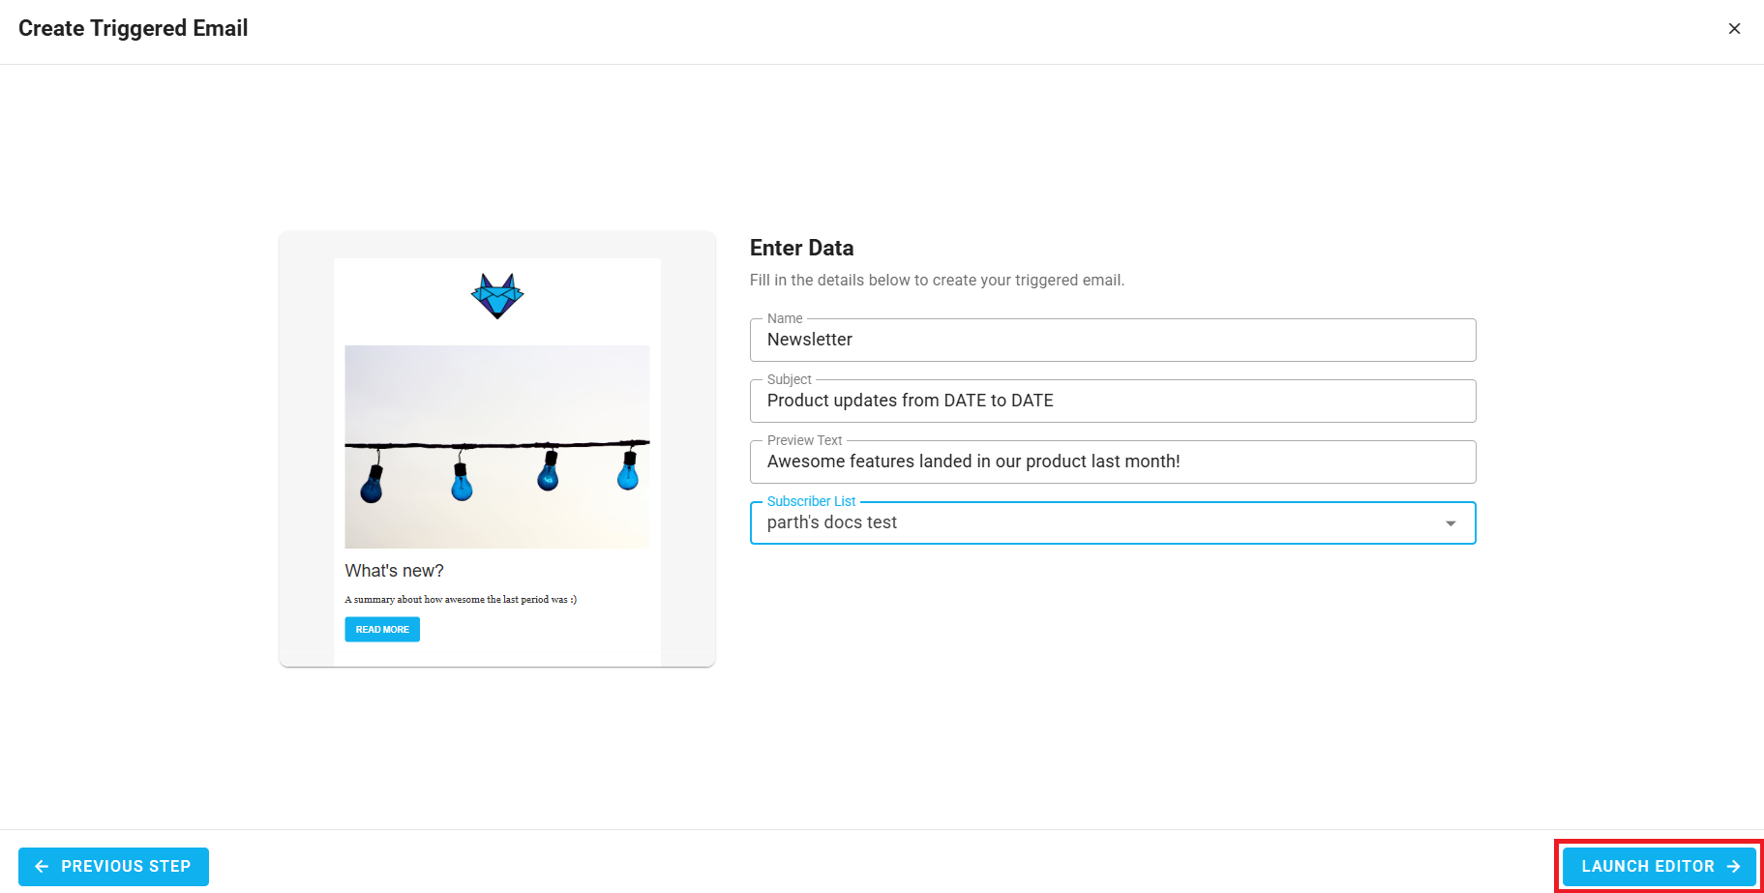
Task: Go back with Previous Step
Action: [113, 866]
